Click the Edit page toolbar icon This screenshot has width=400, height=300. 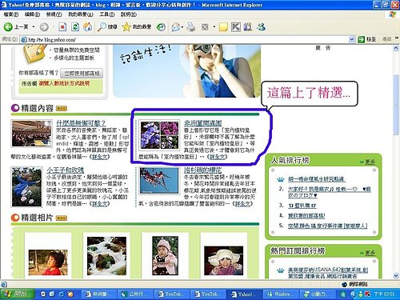[x=205, y=27]
